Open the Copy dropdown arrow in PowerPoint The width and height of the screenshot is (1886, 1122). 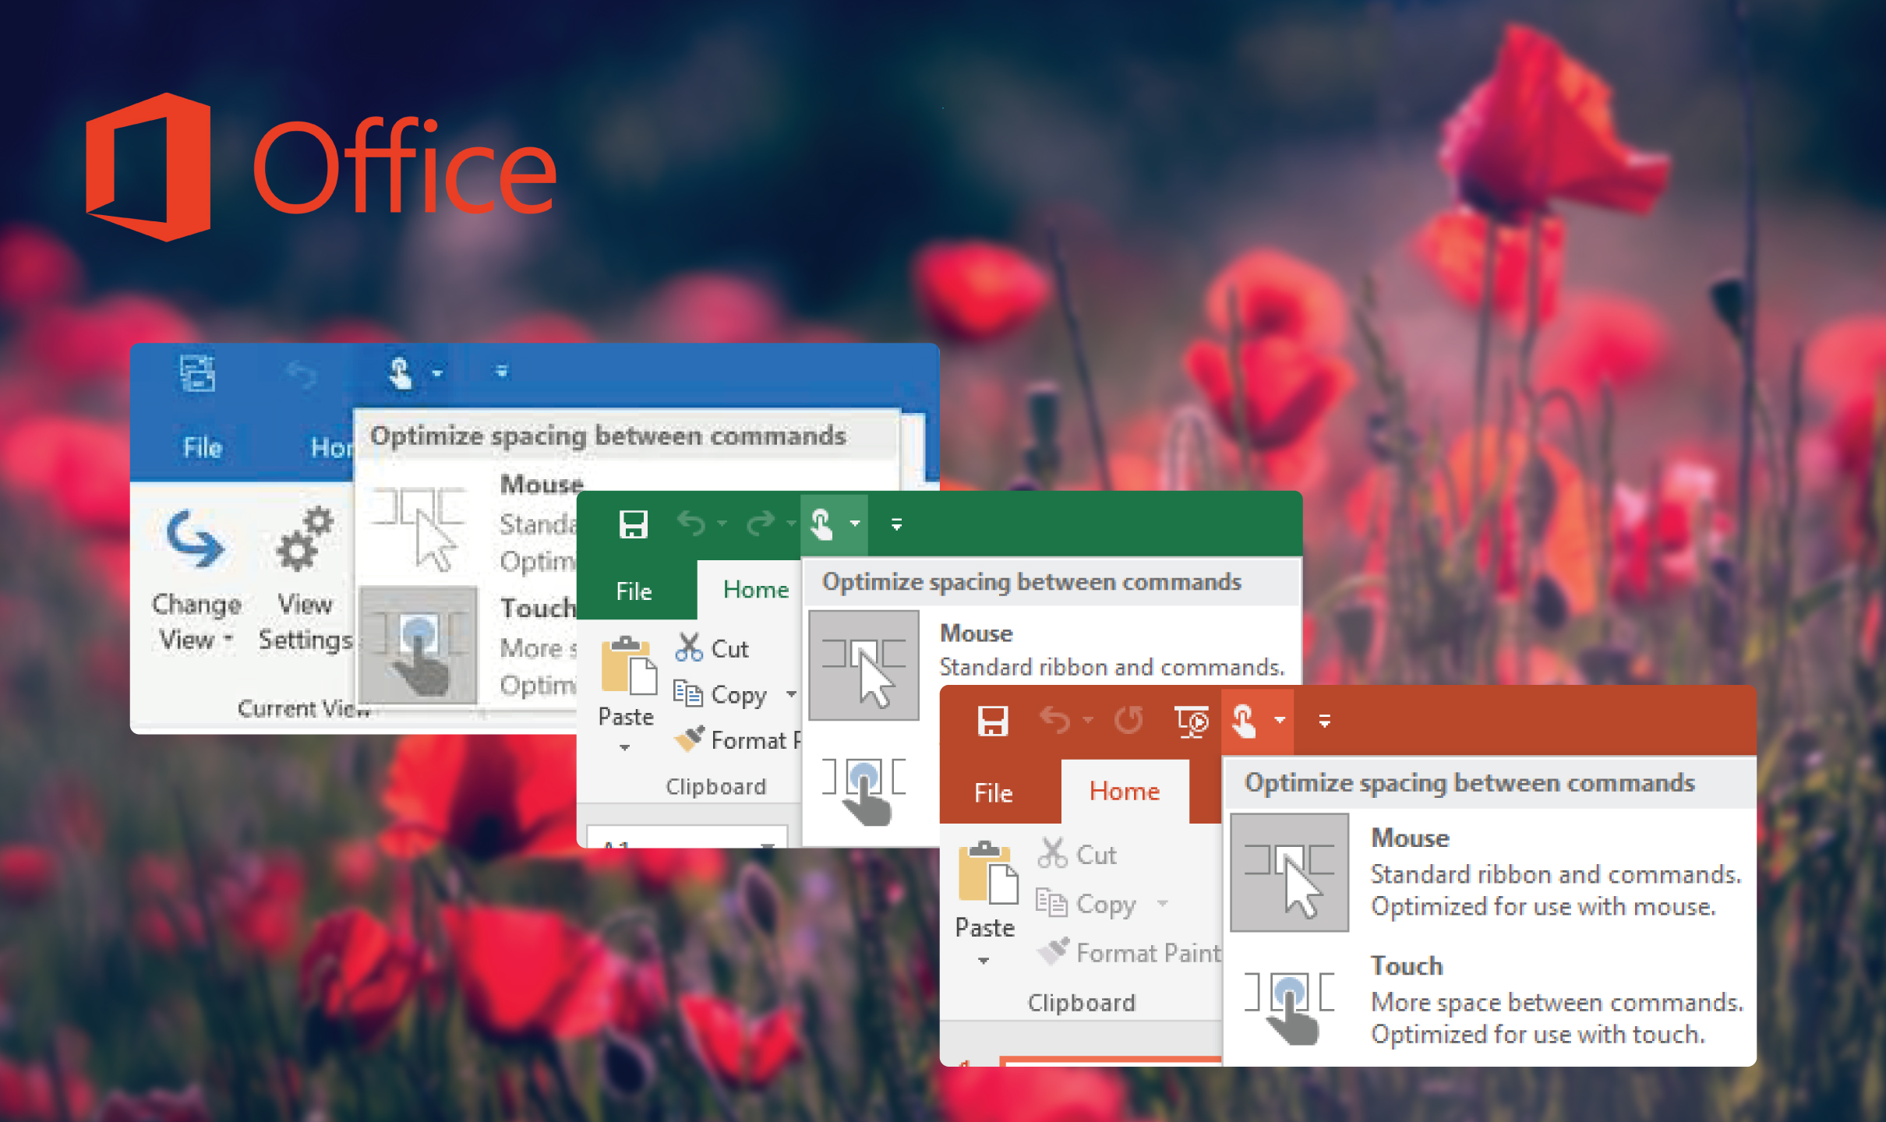click(1163, 903)
